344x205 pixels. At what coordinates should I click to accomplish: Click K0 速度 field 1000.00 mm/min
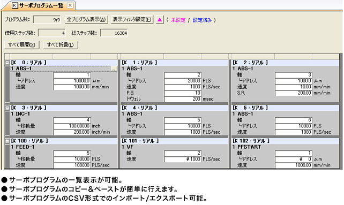(x=72, y=87)
